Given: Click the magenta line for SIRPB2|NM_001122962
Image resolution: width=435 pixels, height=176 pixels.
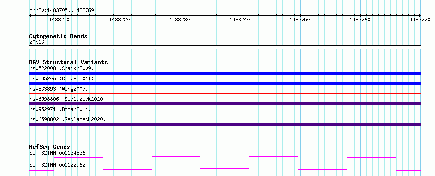Looking at the screenshot, I should pos(225,169).
